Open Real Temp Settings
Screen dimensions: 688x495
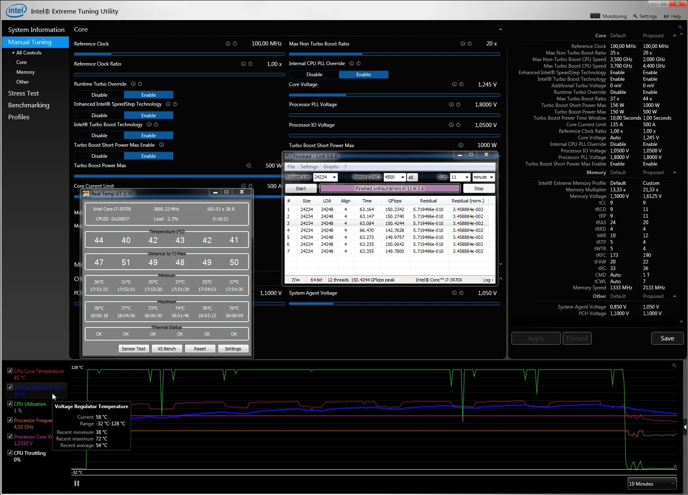[x=233, y=349]
